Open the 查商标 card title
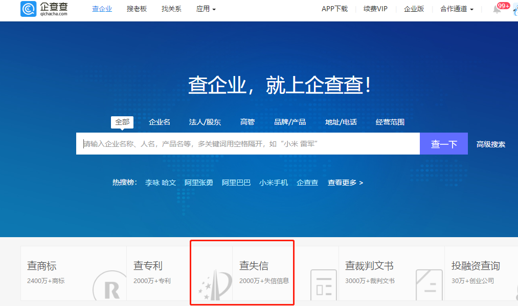The image size is (518, 306). [41, 266]
